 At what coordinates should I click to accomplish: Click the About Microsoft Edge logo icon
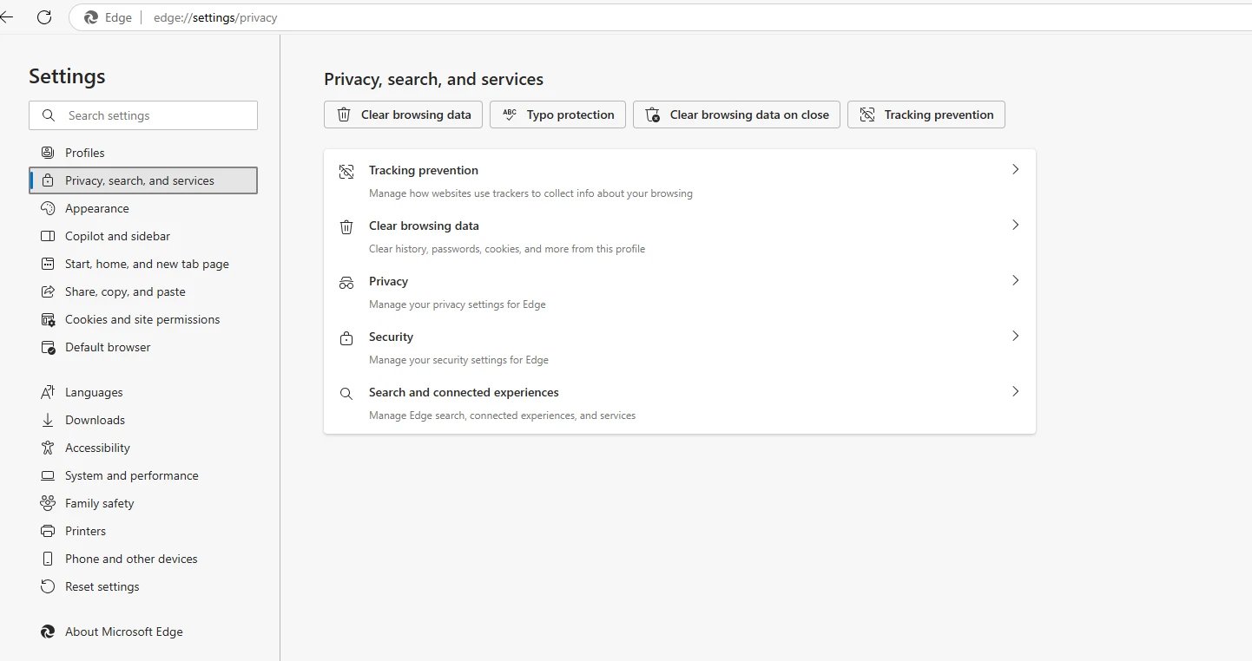(x=48, y=632)
